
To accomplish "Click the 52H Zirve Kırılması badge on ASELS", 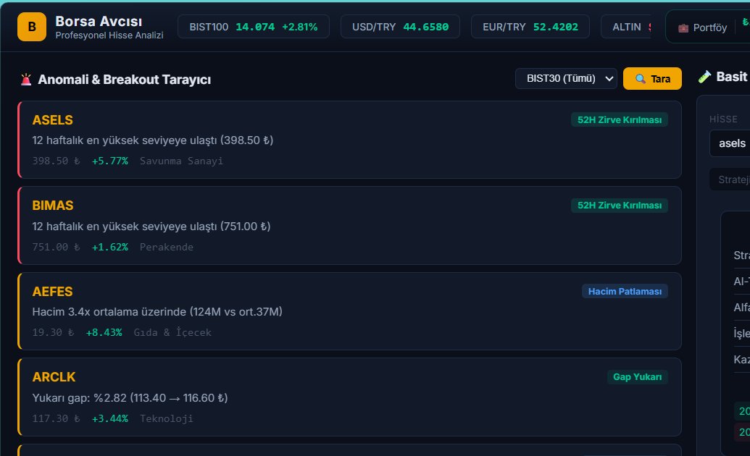I will click(x=620, y=120).
